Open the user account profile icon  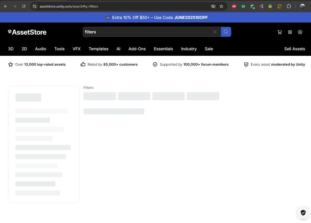point(300,32)
